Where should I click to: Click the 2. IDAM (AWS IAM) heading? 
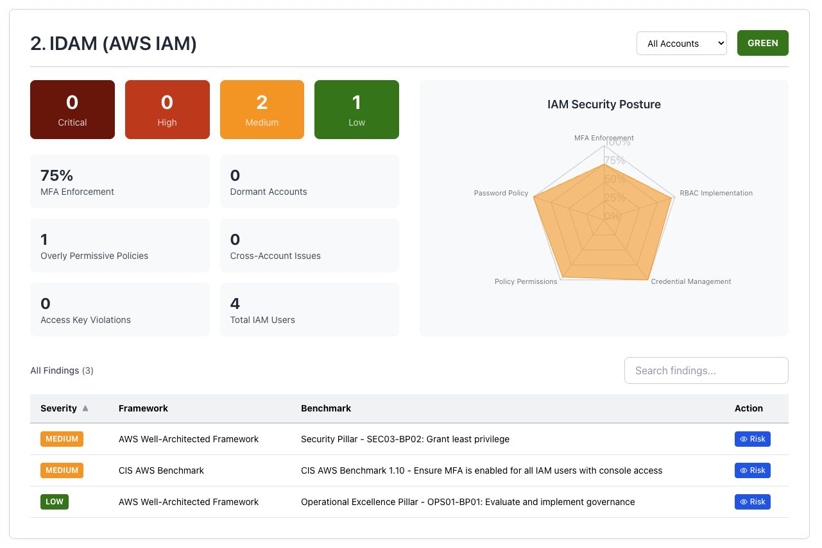114,44
